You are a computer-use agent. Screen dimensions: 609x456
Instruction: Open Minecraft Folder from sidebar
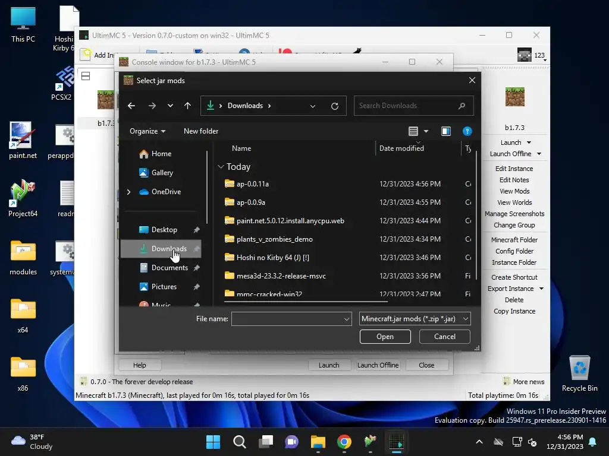[x=514, y=240]
